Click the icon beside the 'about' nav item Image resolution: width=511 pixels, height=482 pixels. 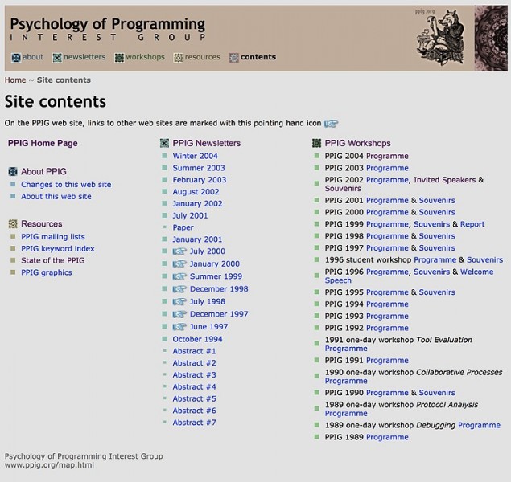15,57
